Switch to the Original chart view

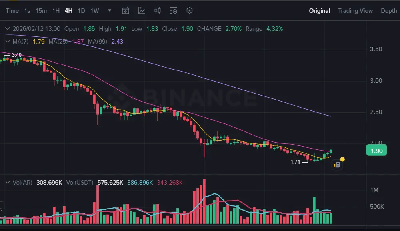point(319,11)
